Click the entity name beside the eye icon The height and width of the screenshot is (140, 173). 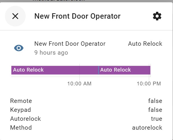(x=70, y=44)
